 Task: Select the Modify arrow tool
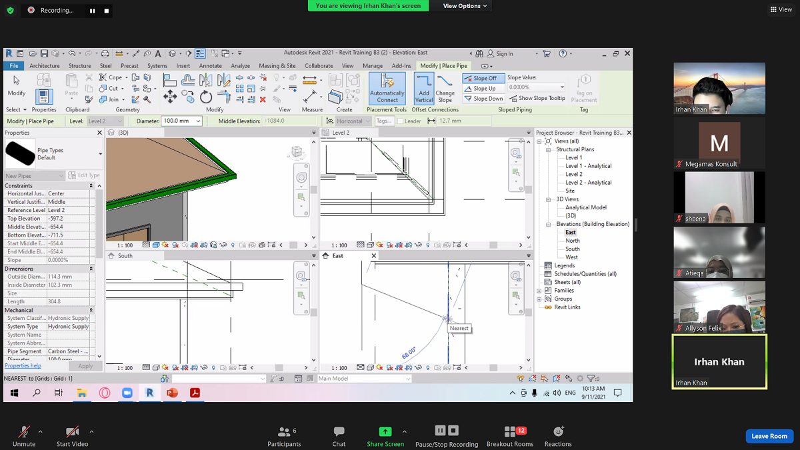[17, 87]
